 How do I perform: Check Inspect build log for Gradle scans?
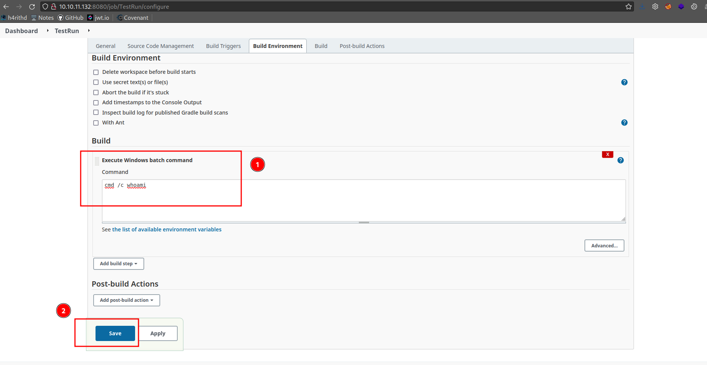pos(96,113)
